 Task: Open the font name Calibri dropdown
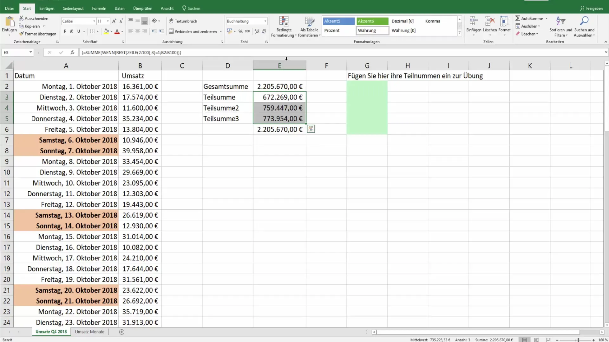[94, 21]
